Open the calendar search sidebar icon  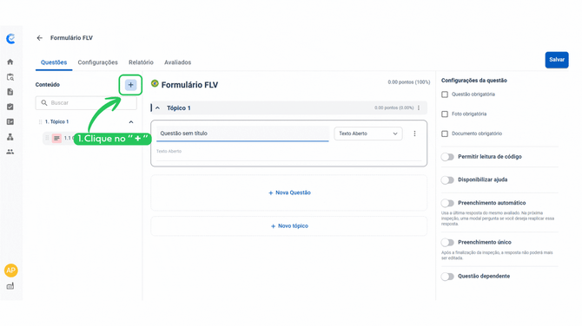click(x=10, y=77)
